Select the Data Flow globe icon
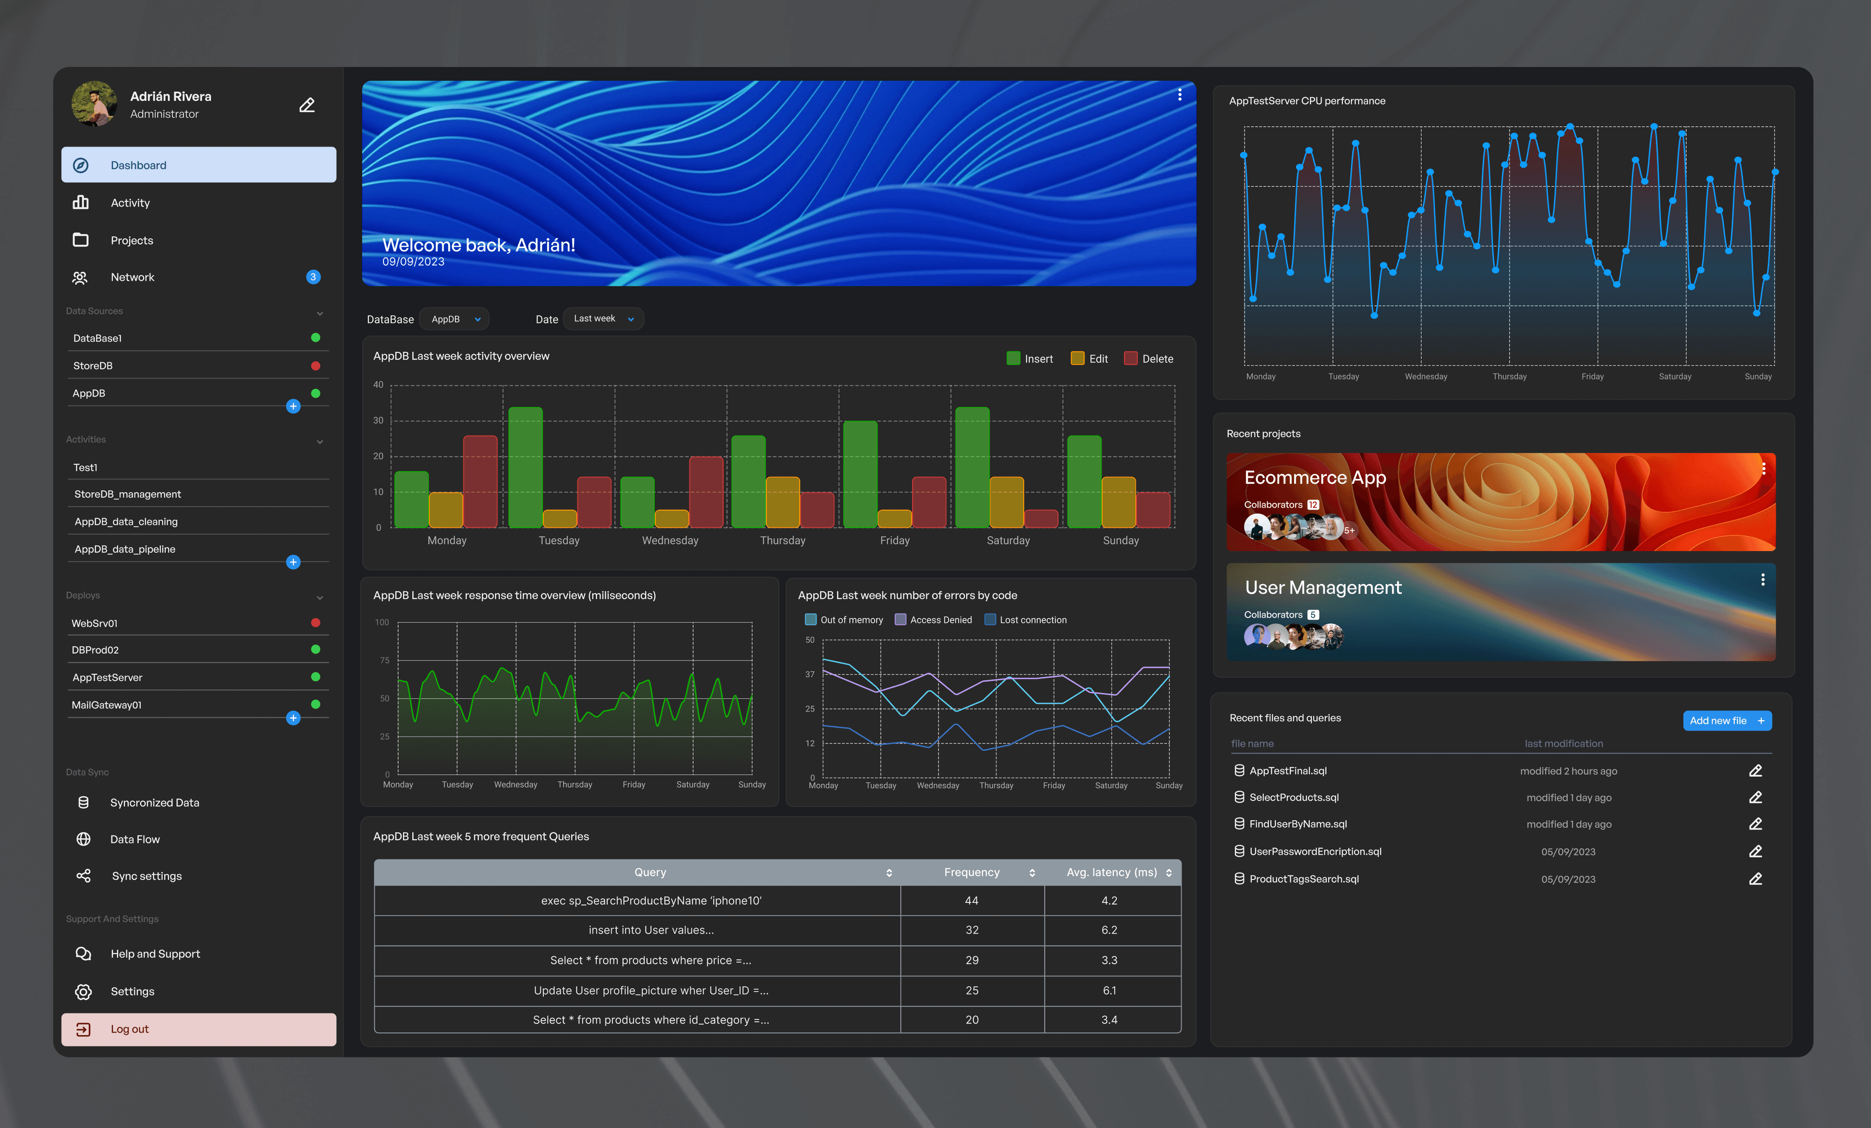Viewport: 1871px width, 1128px height. (x=83, y=839)
